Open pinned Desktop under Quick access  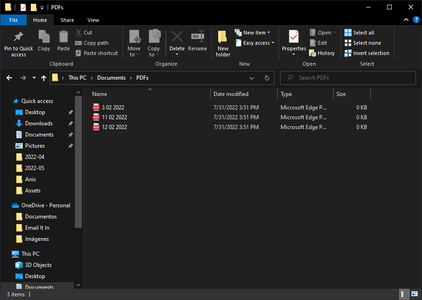coord(35,112)
